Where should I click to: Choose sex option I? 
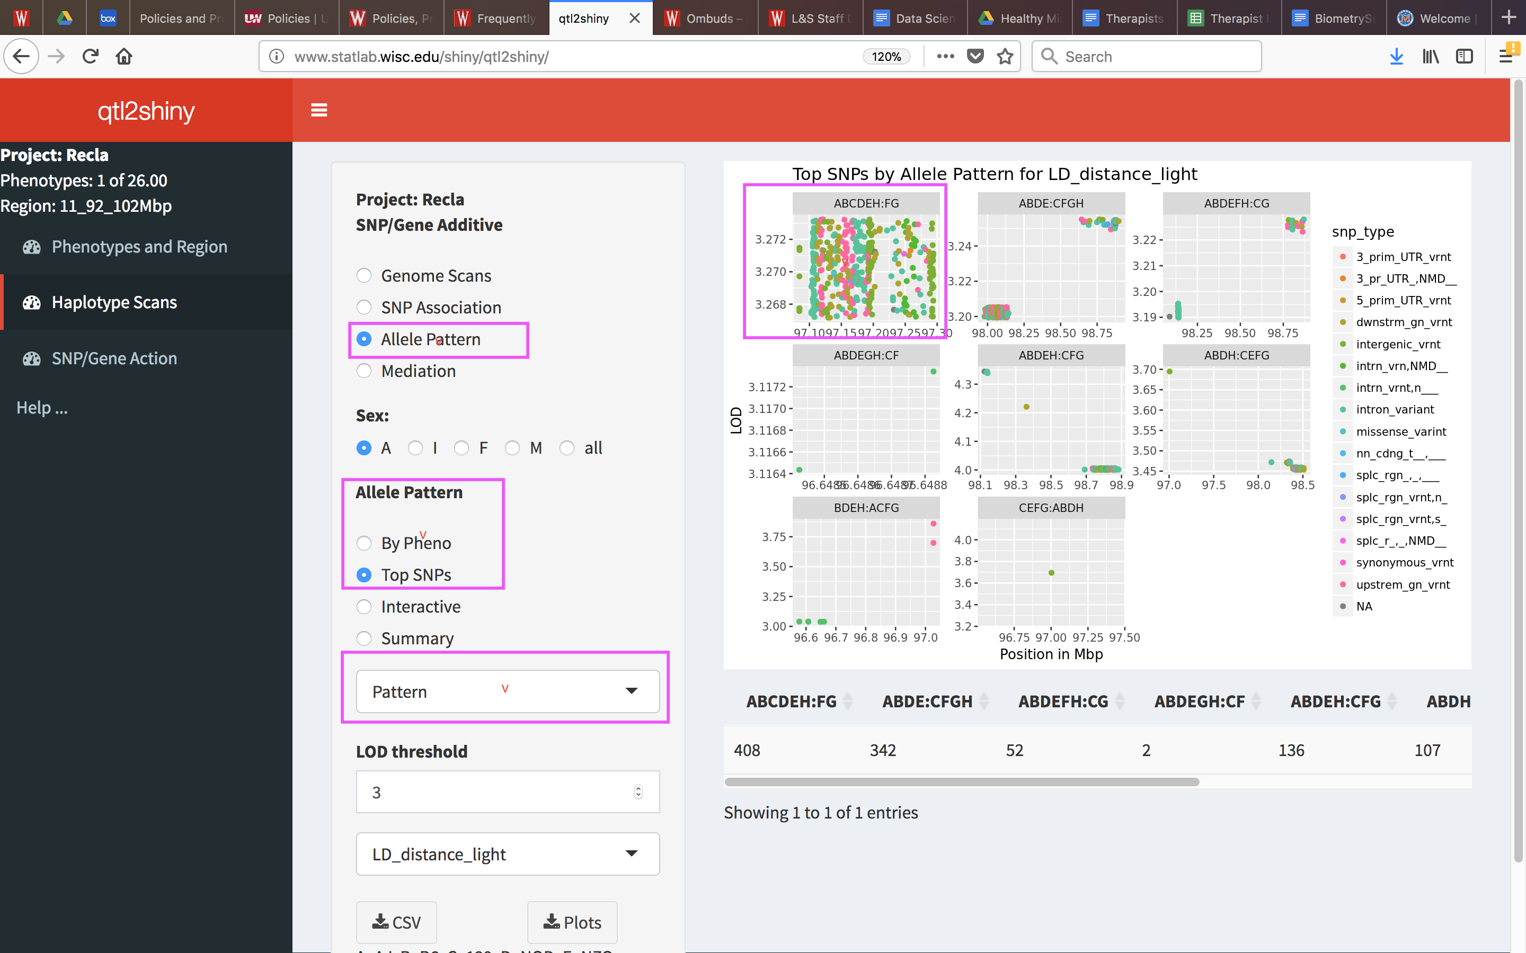point(415,447)
